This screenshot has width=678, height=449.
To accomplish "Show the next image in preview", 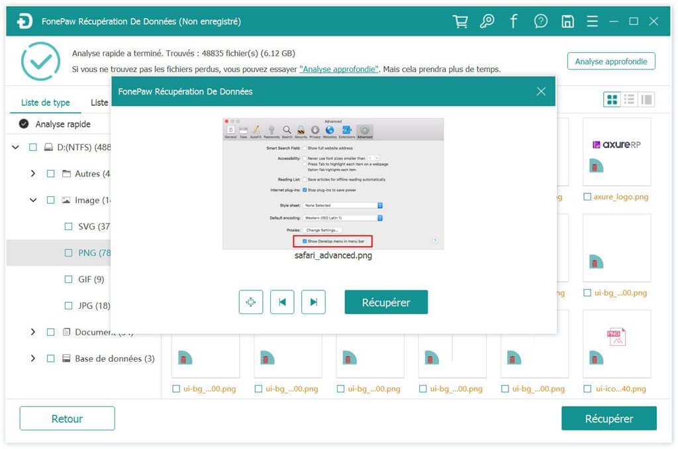I will click(x=313, y=302).
